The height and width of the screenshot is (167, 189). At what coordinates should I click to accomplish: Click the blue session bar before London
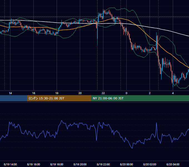(x=14, y=98)
